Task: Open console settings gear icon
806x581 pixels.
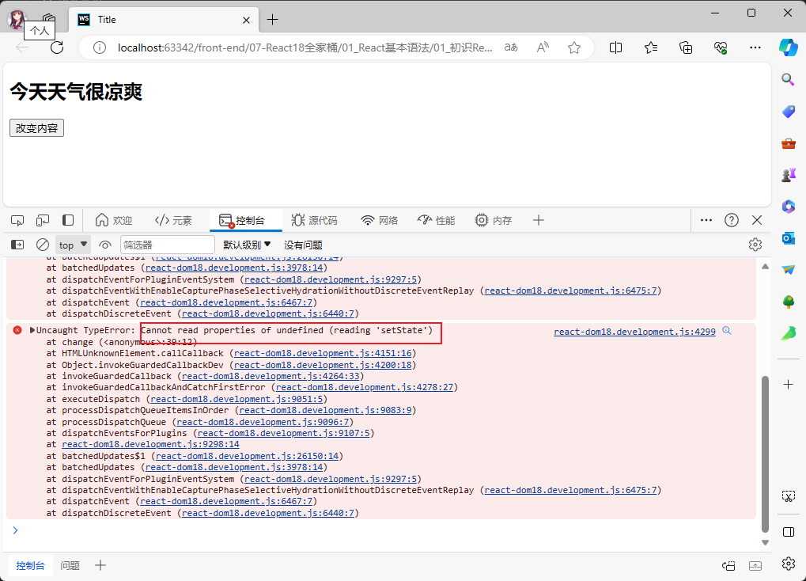Action: [755, 245]
